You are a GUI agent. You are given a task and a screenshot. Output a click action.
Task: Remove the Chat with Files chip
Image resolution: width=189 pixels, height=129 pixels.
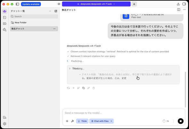click(x=111, y=121)
